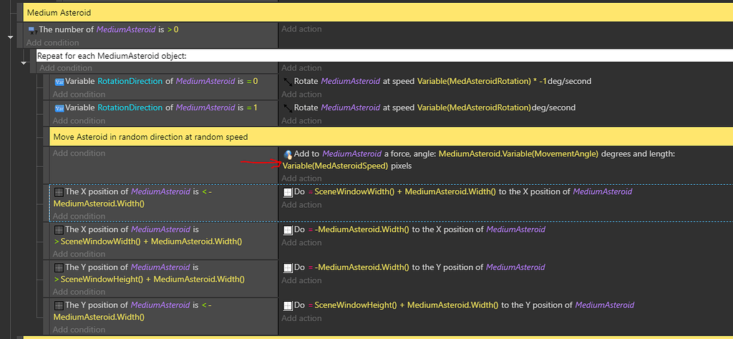Click position icon in Y position > SceneWindowHeight condition
Screen dimensions: 733x339
(59, 268)
